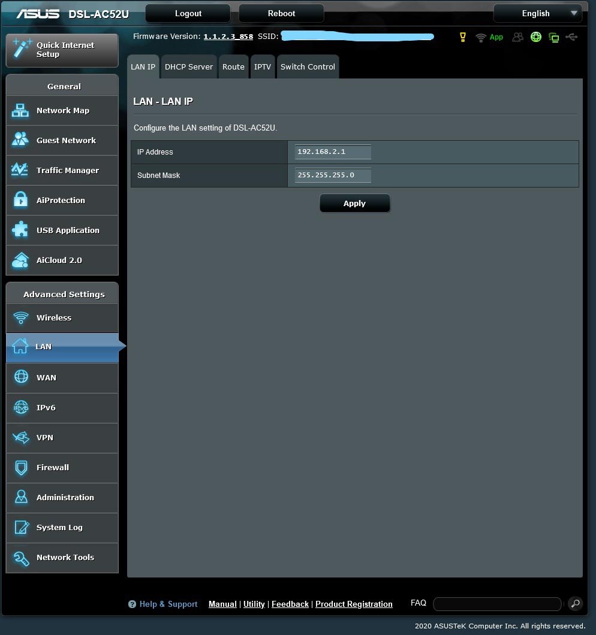Open the Feedback link

click(290, 604)
